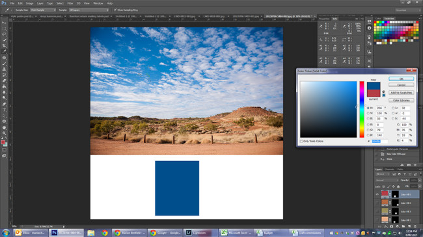This screenshot has height=237, width=423.
Task: Click the red foreground color swatch in toolbar
Action: click(3, 142)
